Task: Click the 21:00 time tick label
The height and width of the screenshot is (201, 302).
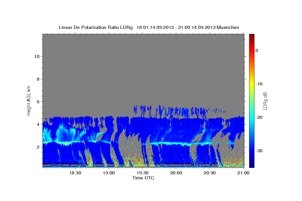Action: pyautogui.click(x=243, y=173)
